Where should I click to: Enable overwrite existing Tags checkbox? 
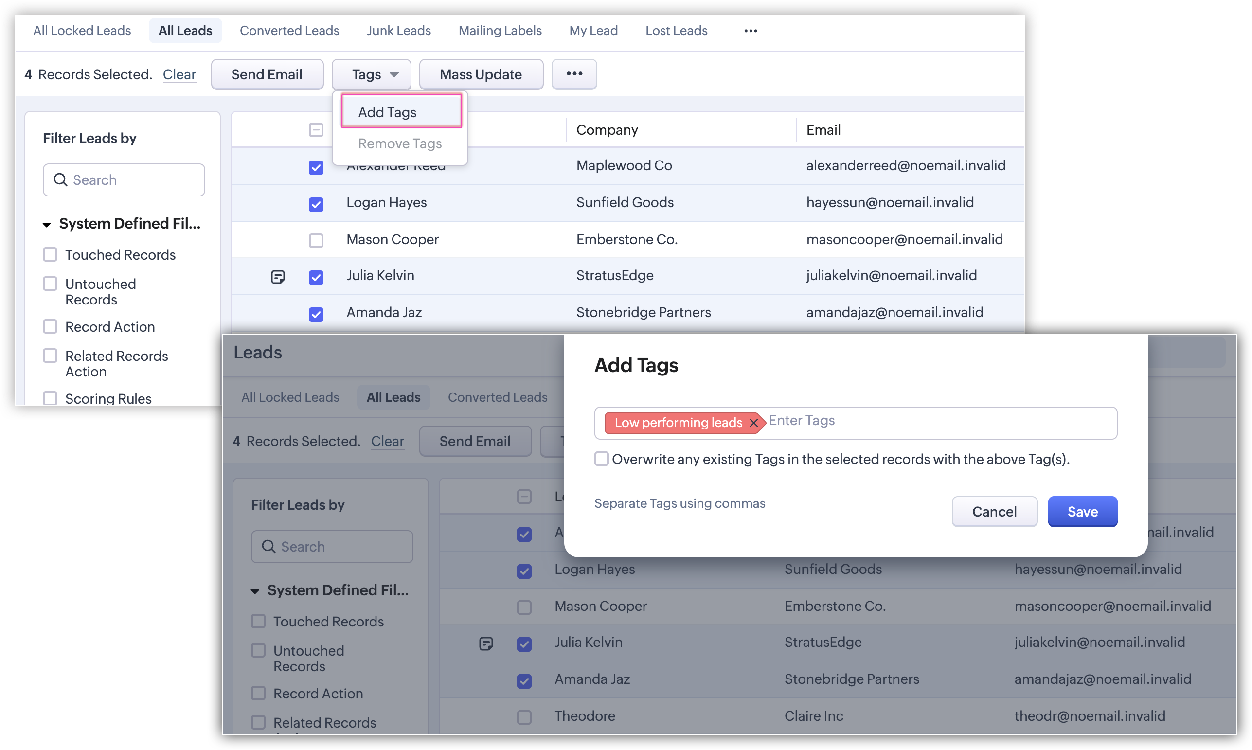(601, 459)
